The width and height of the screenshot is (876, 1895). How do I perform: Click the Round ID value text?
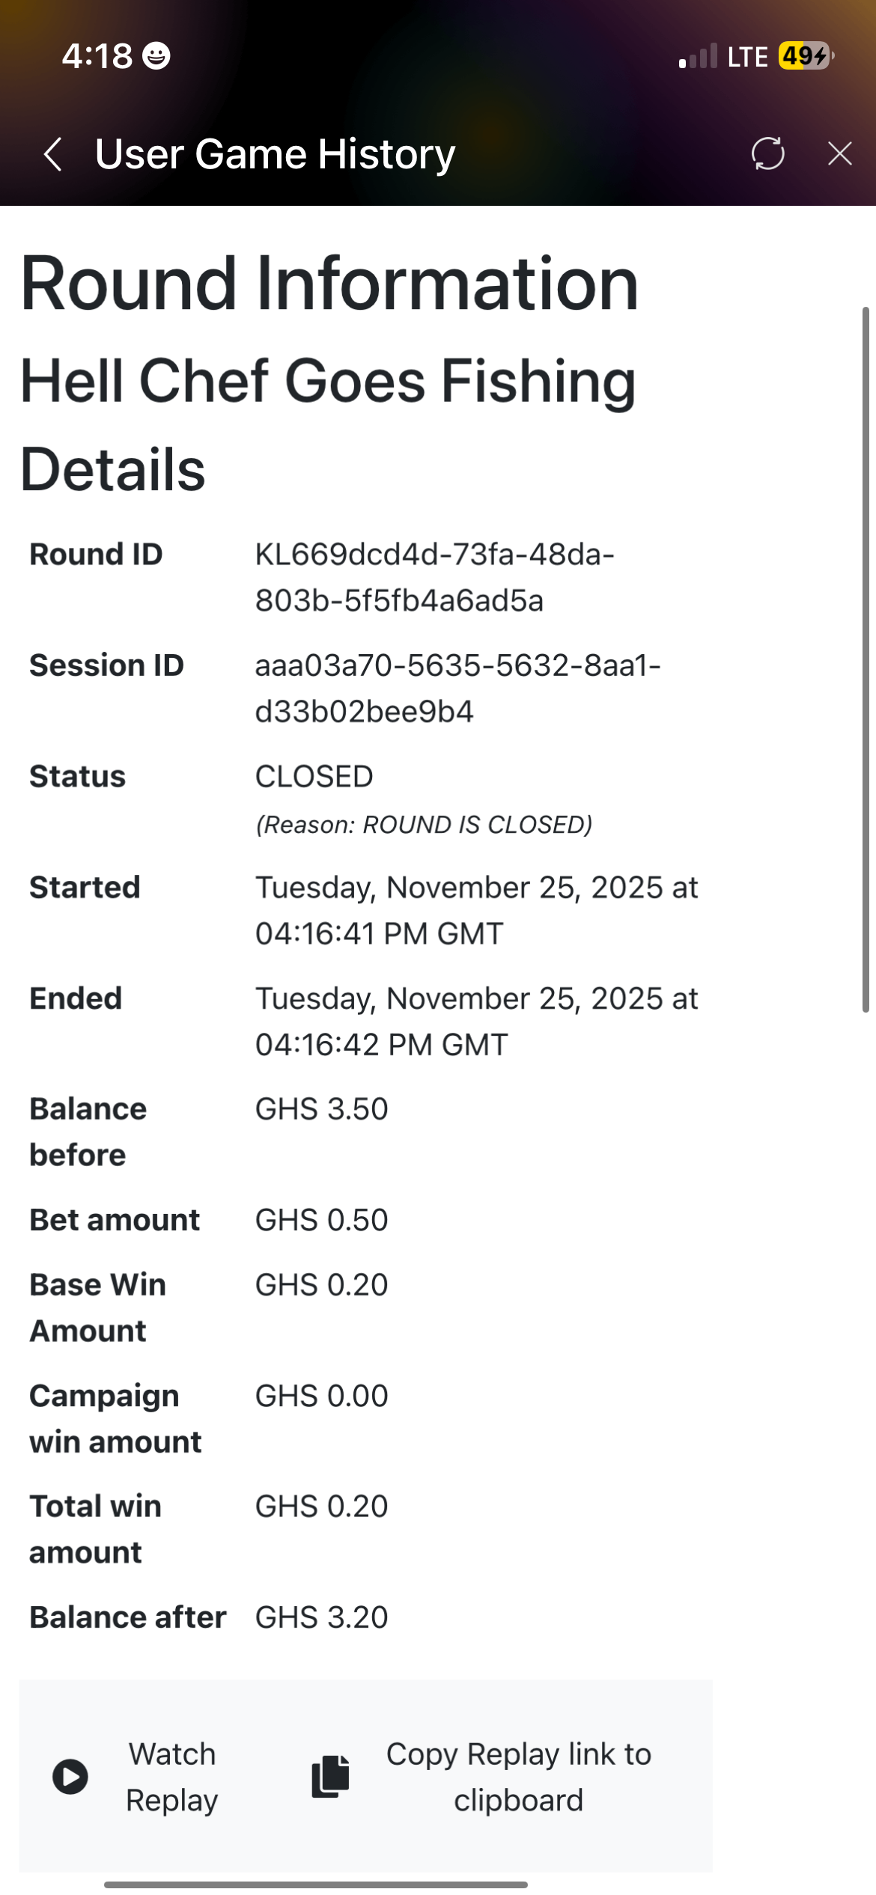point(434,577)
